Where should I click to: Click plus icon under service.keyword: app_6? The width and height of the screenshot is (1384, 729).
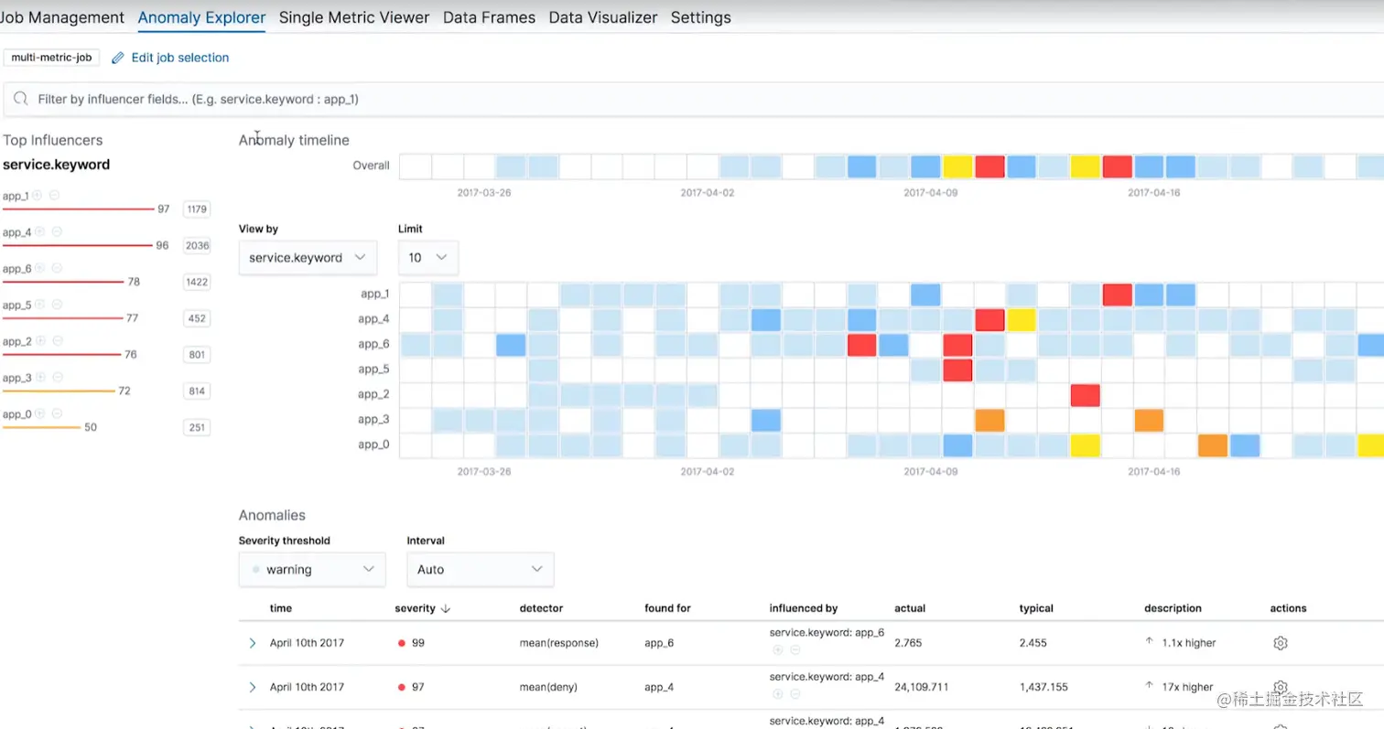(777, 650)
